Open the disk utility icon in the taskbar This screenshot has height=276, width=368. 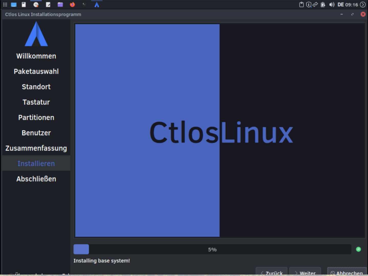(x=36, y=5)
